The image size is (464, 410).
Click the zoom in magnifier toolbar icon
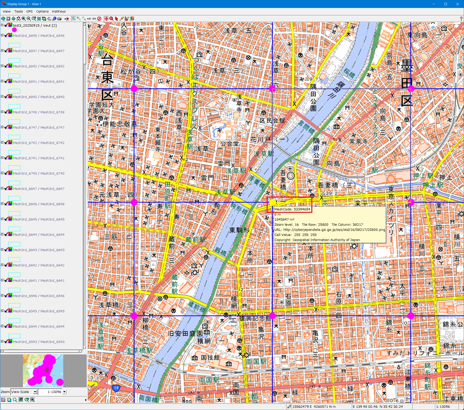pyautogui.click(x=24, y=19)
